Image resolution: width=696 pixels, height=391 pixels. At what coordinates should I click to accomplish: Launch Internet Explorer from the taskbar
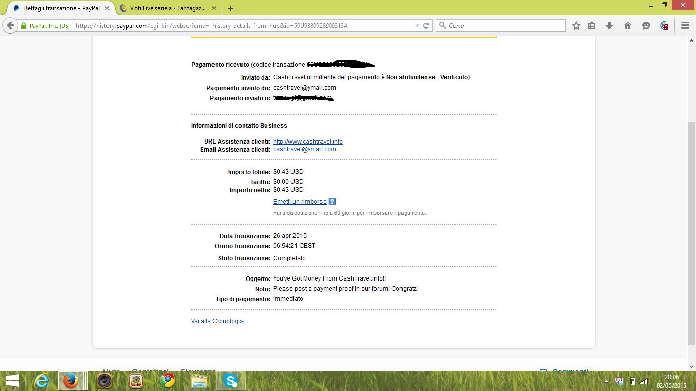tap(41, 381)
